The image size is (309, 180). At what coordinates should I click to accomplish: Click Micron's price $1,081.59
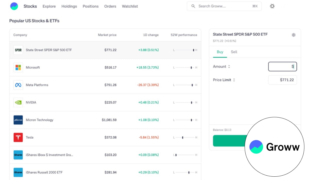click(x=109, y=120)
